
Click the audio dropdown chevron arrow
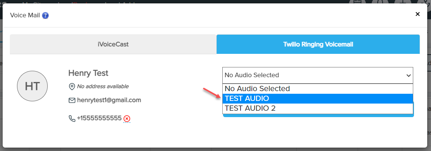[x=408, y=75]
